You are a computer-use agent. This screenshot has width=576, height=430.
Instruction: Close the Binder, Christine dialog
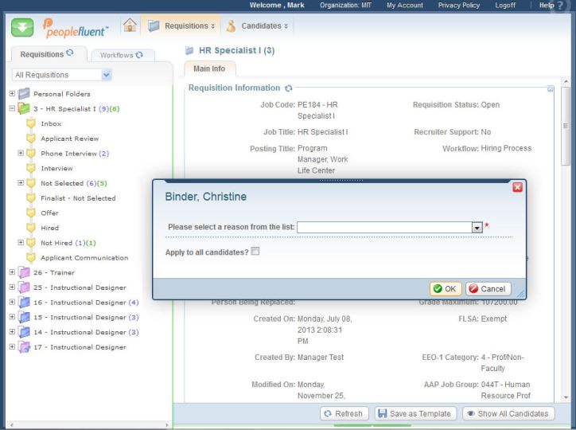tap(517, 187)
